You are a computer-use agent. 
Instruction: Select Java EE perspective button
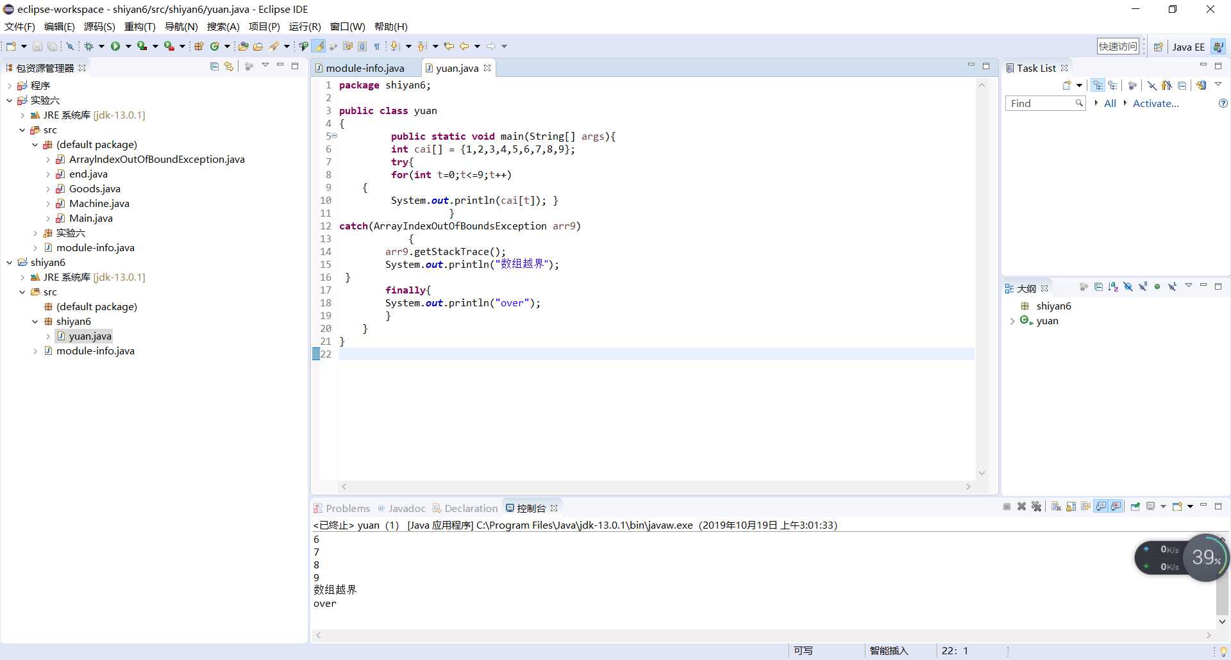tap(1188, 47)
